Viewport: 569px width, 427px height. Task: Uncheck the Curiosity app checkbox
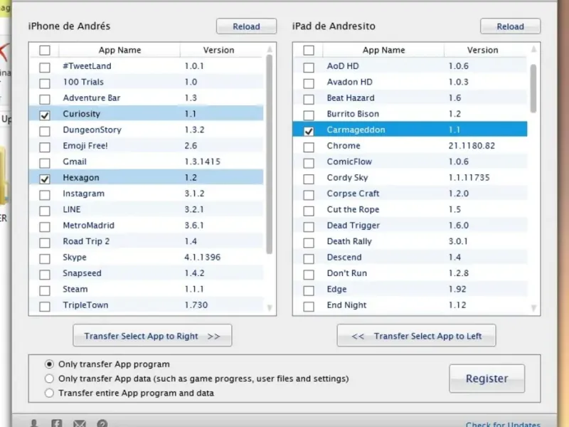pyautogui.click(x=45, y=115)
